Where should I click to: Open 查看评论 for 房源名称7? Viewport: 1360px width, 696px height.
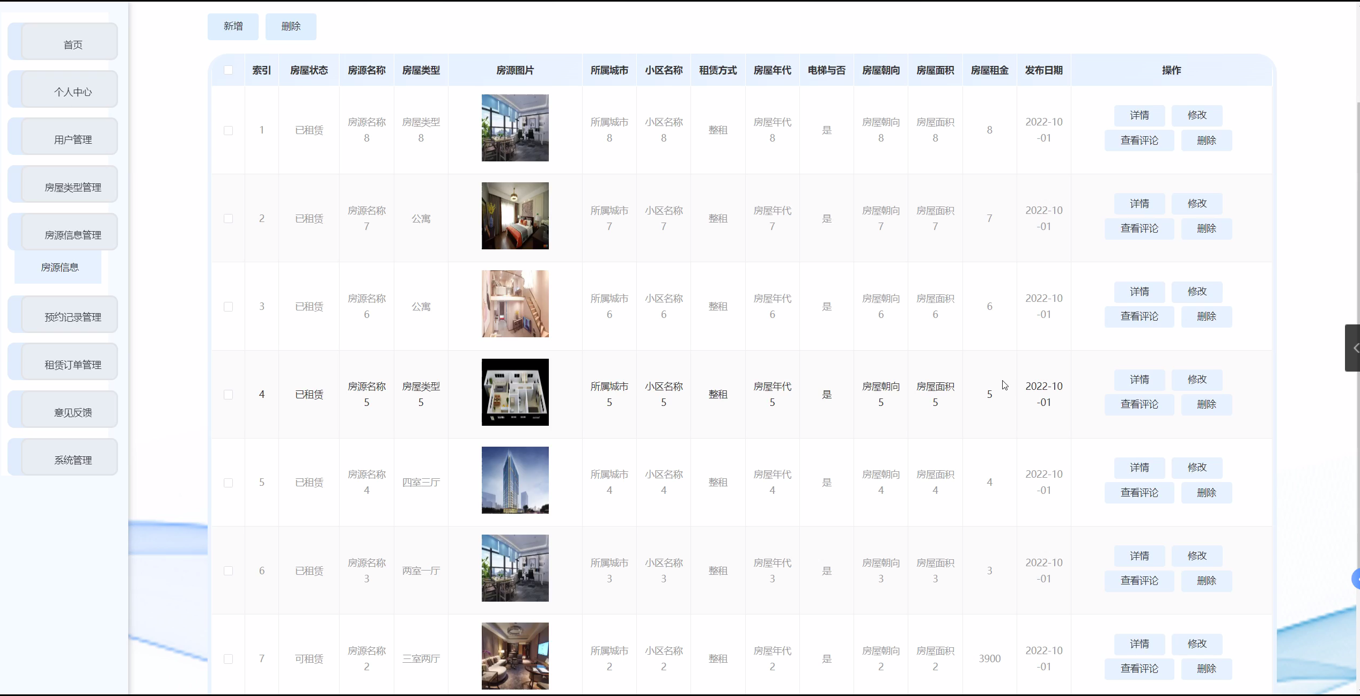[x=1140, y=228]
